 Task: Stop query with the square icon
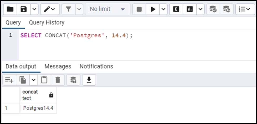point(139,9)
